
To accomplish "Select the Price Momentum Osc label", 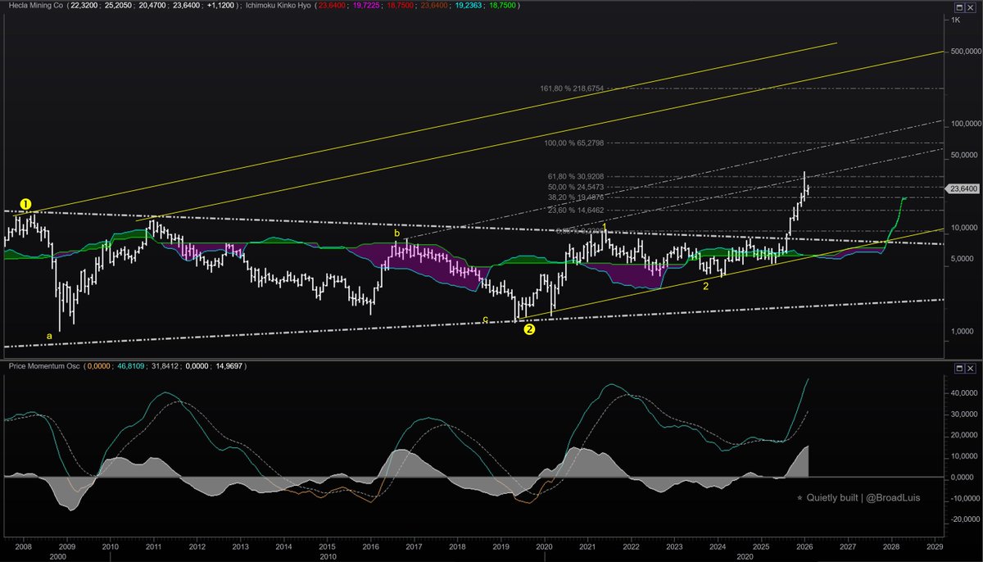I will [x=43, y=365].
